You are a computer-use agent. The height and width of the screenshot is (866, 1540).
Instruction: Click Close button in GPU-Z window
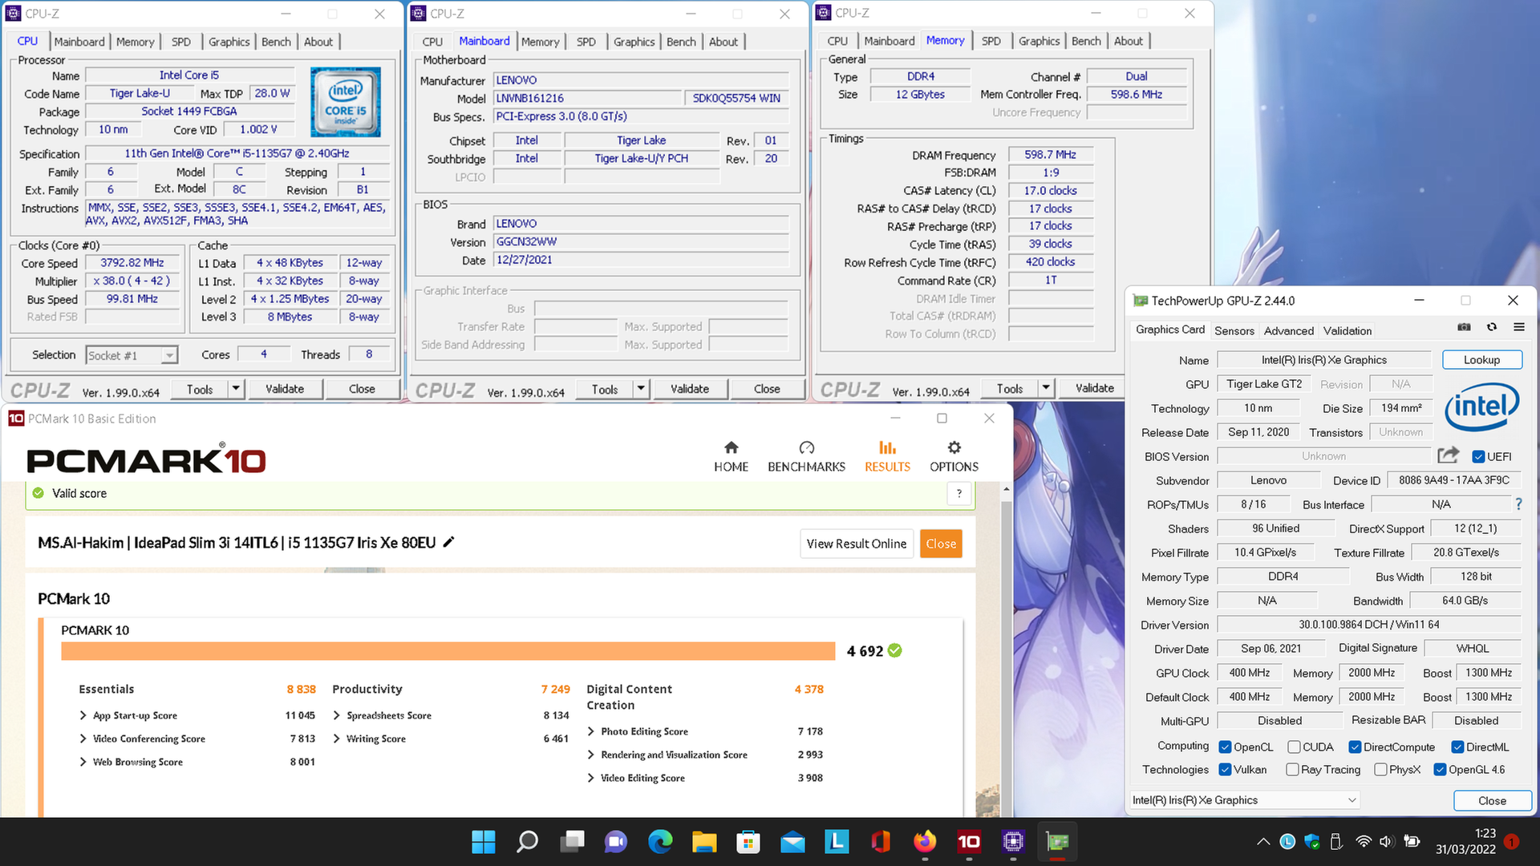[1492, 799]
